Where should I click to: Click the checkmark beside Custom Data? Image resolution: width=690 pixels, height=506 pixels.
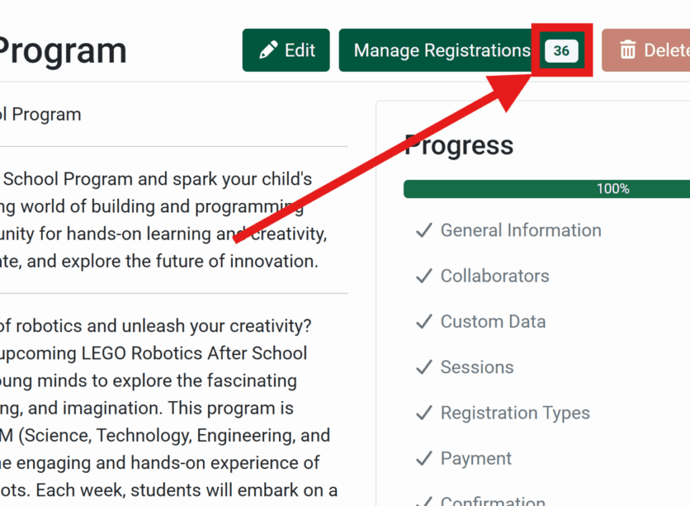point(423,321)
